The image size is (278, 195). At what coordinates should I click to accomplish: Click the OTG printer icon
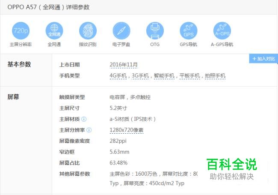(155, 30)
